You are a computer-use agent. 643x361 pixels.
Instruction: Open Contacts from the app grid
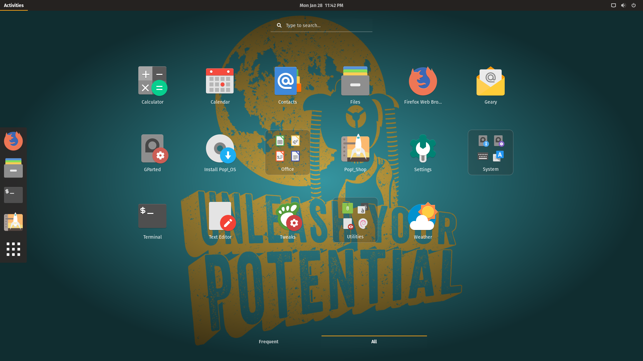click(x=287, y=81)
